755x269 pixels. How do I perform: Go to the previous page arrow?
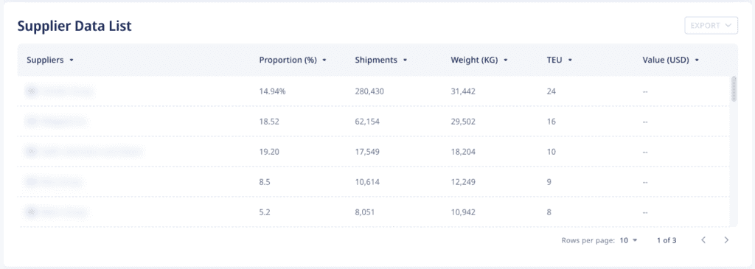[703, 240]
